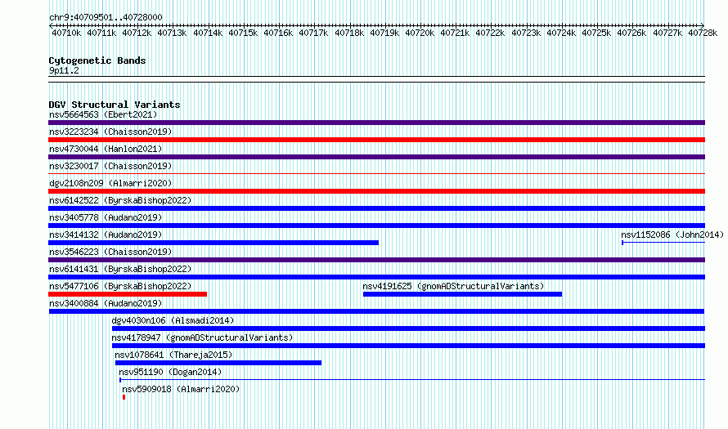Select the blue dgv4030n106 variant bar
This screenshot has width=728, height=429.
[408, 328]
